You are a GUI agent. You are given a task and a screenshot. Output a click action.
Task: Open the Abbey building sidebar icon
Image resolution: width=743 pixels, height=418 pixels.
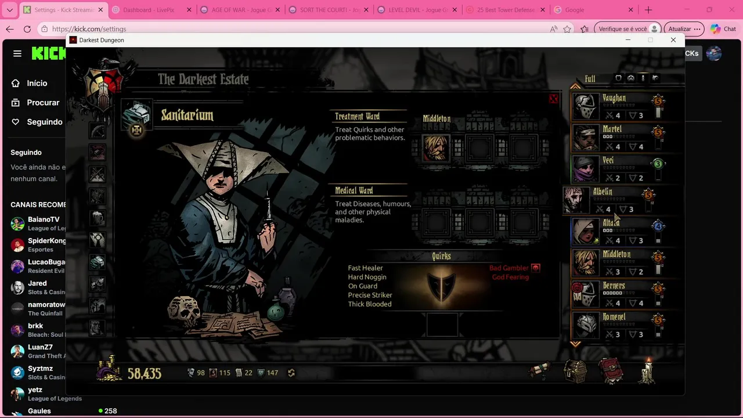point(97,240)
